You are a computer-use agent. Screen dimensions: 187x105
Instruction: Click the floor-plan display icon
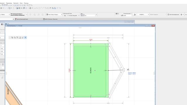[x=47, y=15]
